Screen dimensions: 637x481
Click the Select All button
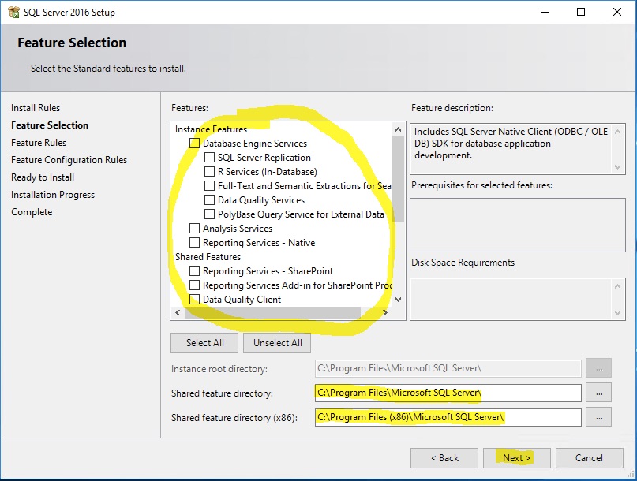[x=204, y=343]
